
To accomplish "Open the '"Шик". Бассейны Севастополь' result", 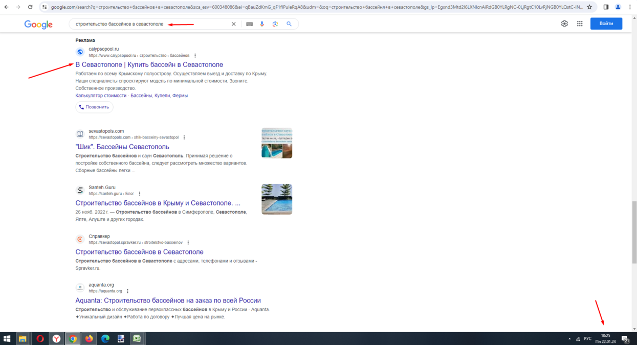I will click(x=122, y=147).
